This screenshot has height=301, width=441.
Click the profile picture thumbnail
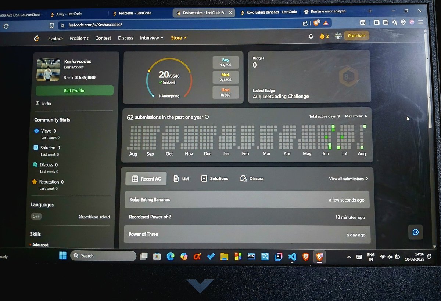48,69
